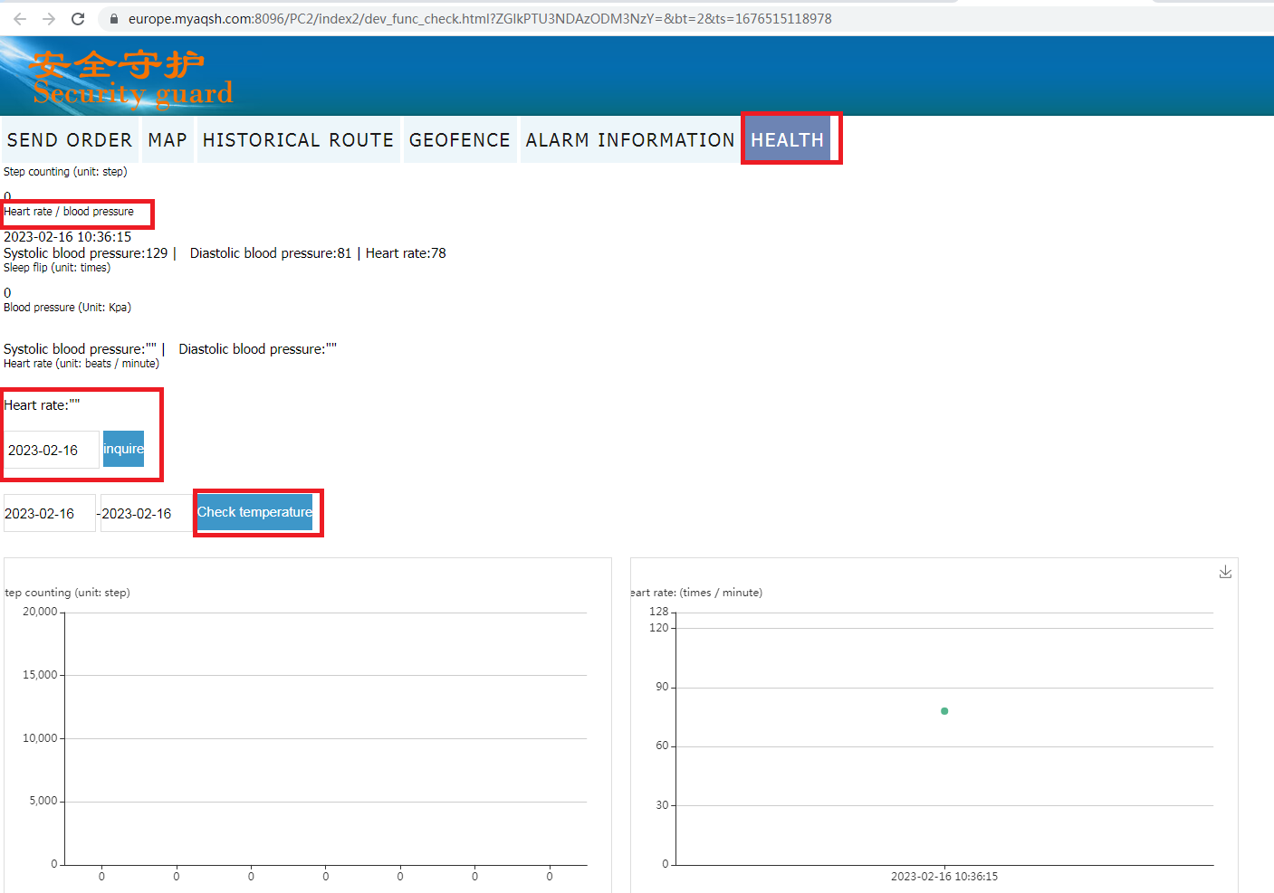1274x893 pixels.
Task: Reload the page with refresh icon
Action: [x=78, y=18]
